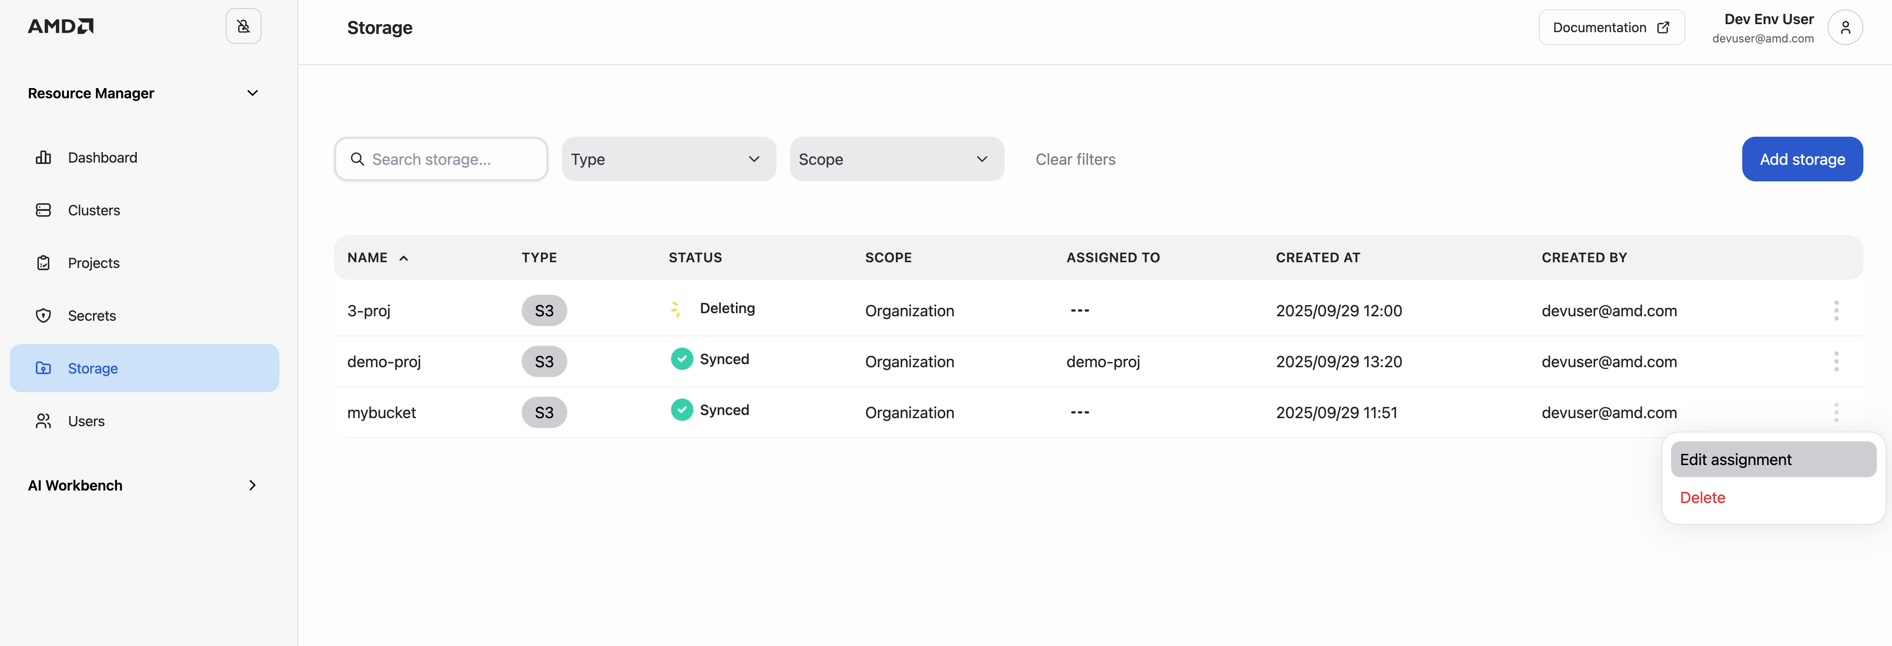Open the Scope filter dropdown
1892x646 pixels.
[896, 159]
